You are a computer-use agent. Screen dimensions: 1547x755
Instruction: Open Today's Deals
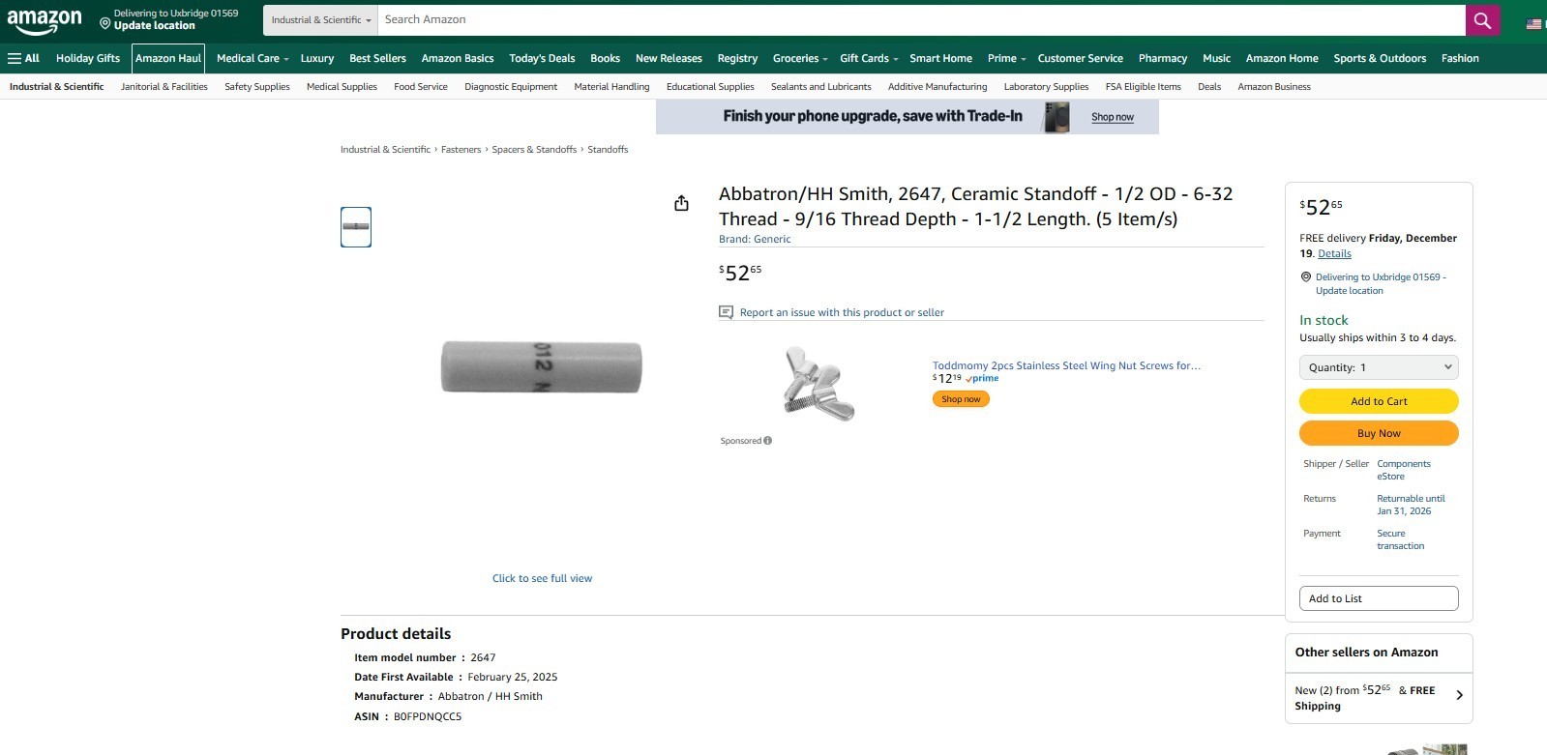[542, 58]
